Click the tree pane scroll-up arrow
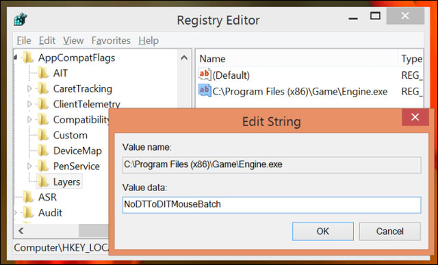The height and width of the screenshot is (265, 438). [x=184, y=58]
